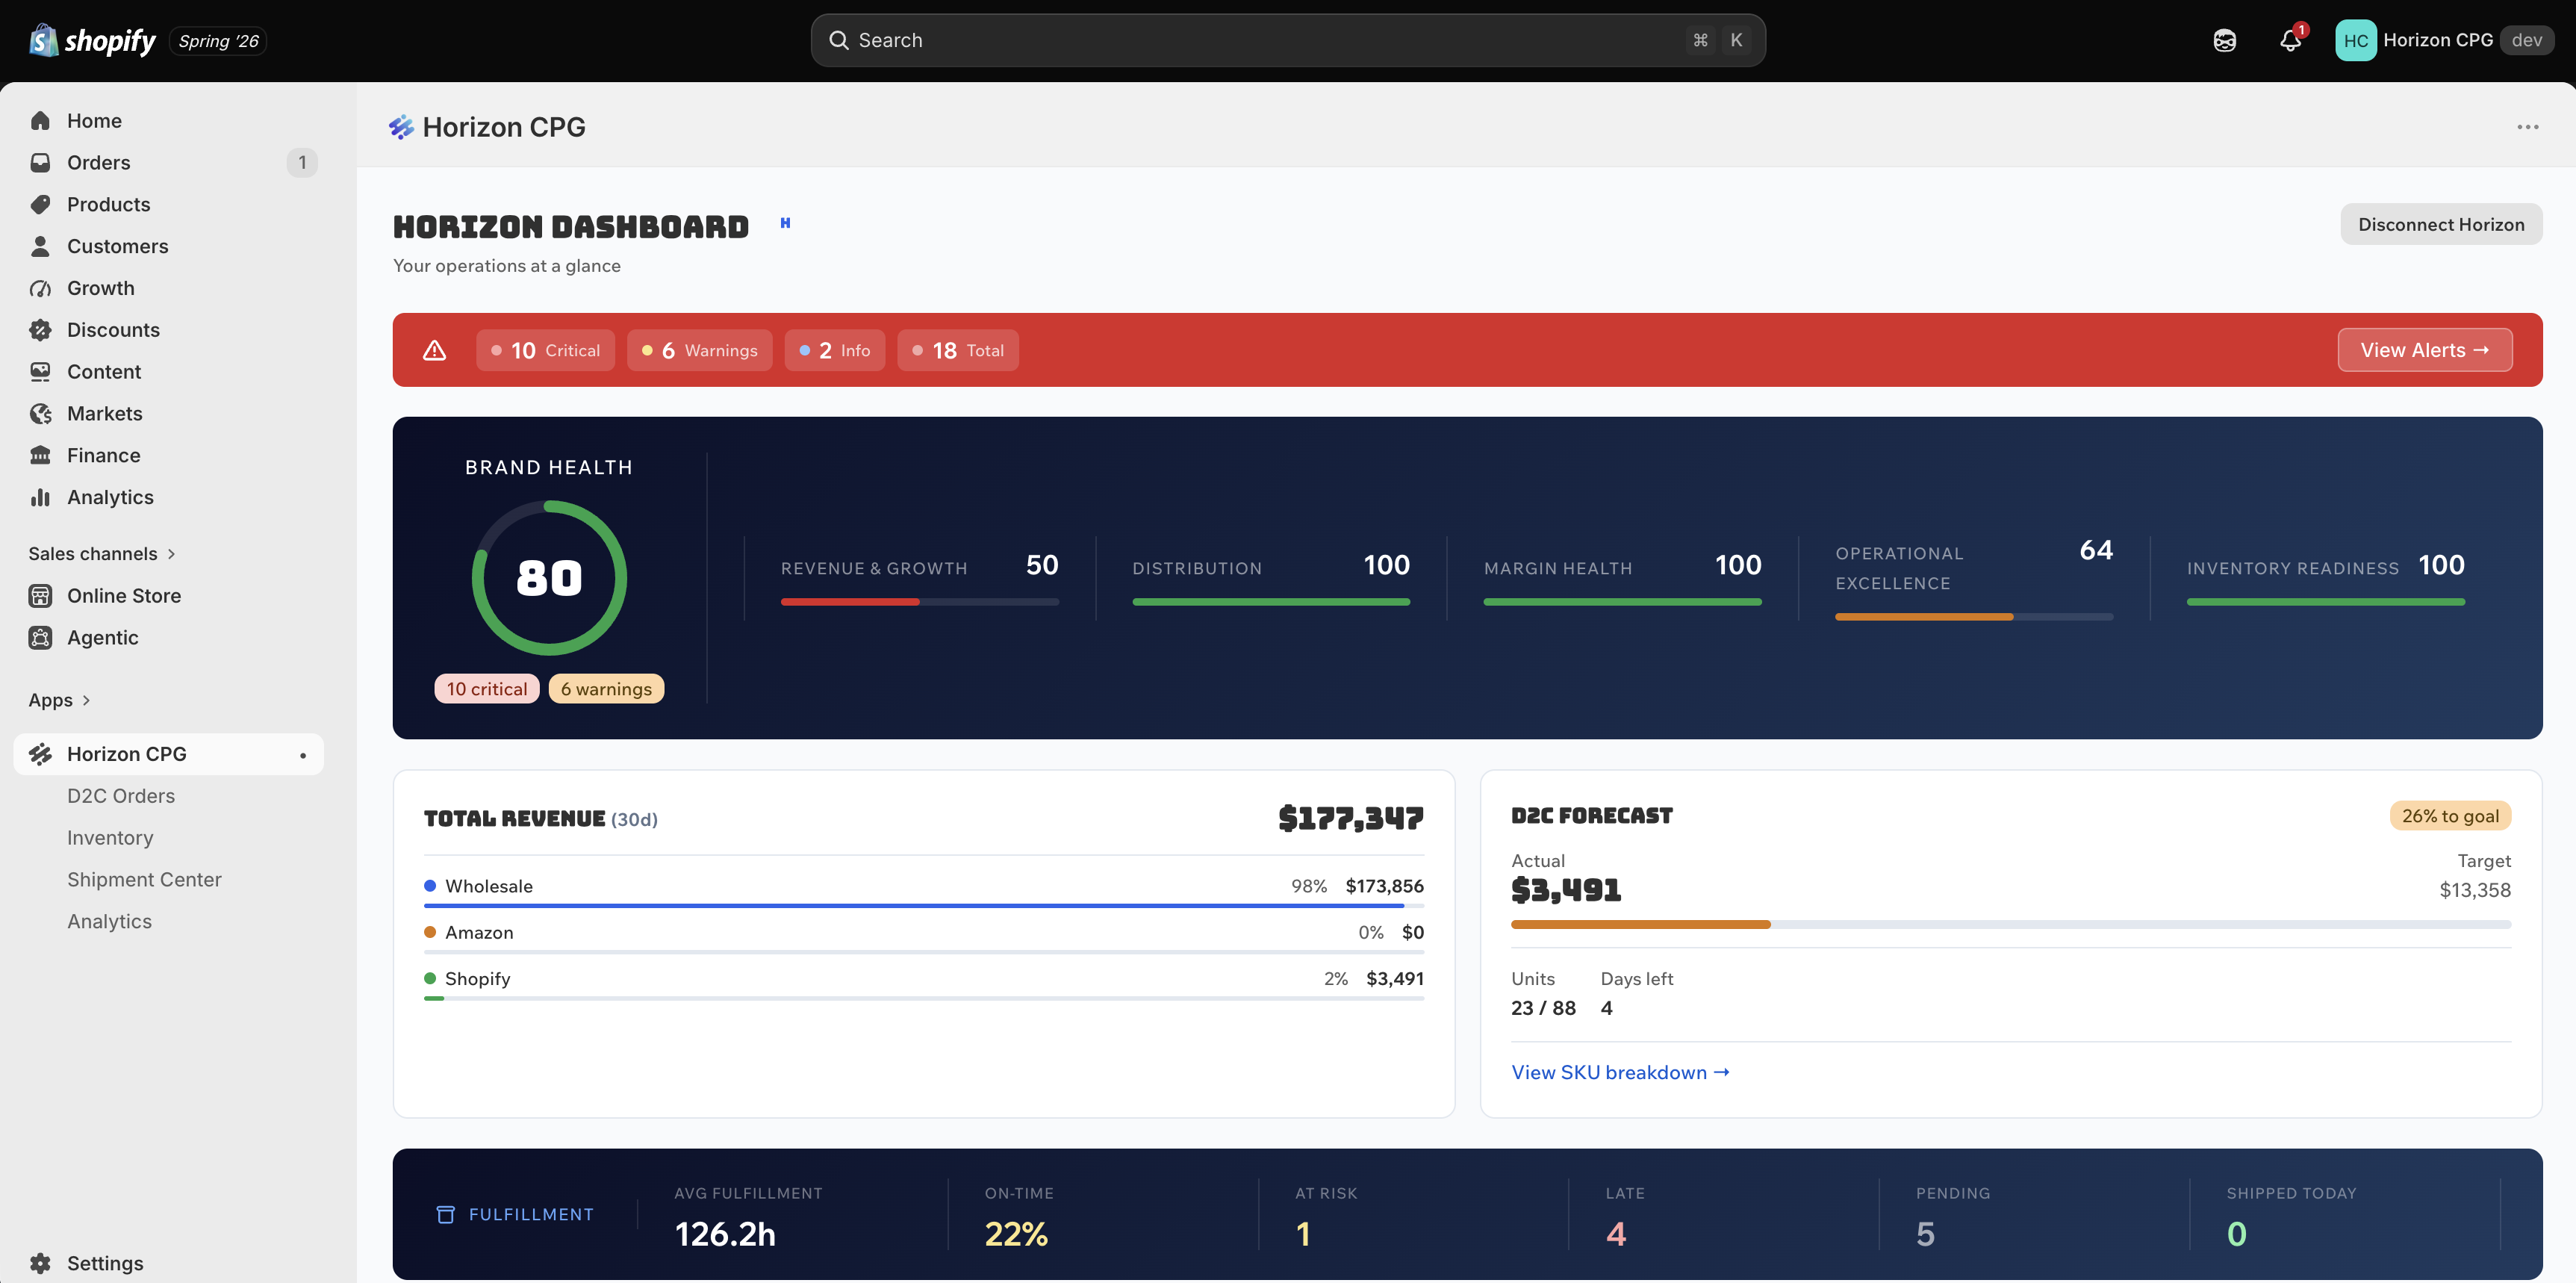
Task: Click the brand health score ring 80
Action: (549, 578)
